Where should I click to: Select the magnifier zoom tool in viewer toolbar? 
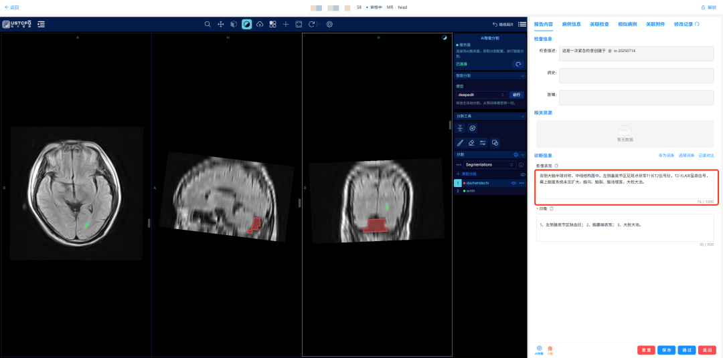pos(208,25)
